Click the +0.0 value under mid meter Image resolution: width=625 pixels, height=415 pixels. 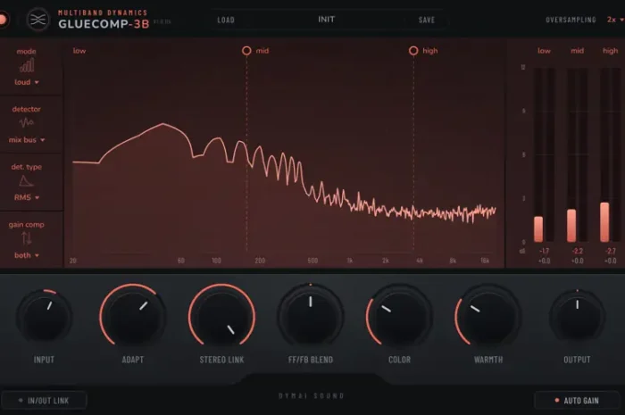577,261
